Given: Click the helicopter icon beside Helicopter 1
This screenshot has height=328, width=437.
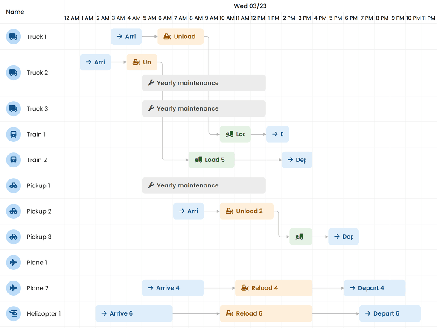Looking at the screenshot, I should click(x=13, y=313).
